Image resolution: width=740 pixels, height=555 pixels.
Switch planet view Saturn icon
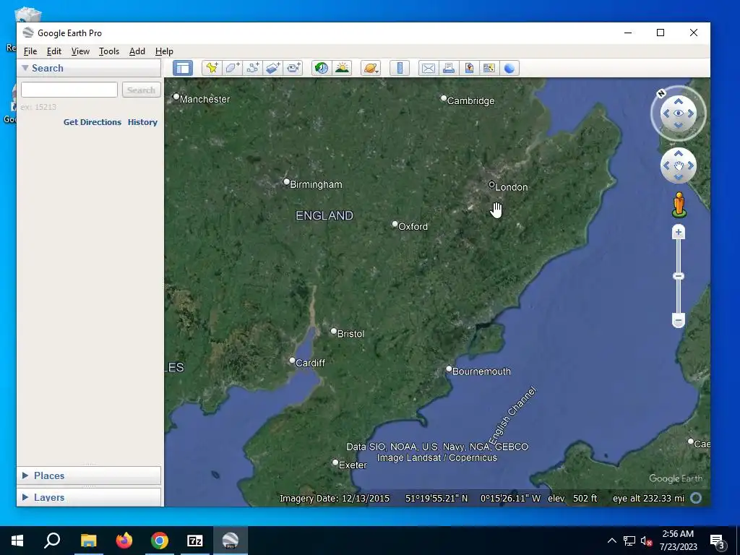[371, 68]
